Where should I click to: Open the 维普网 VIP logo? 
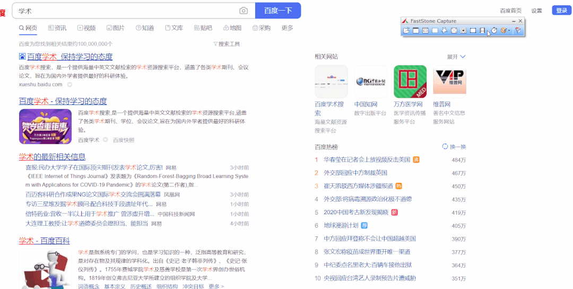coord(449,82)
